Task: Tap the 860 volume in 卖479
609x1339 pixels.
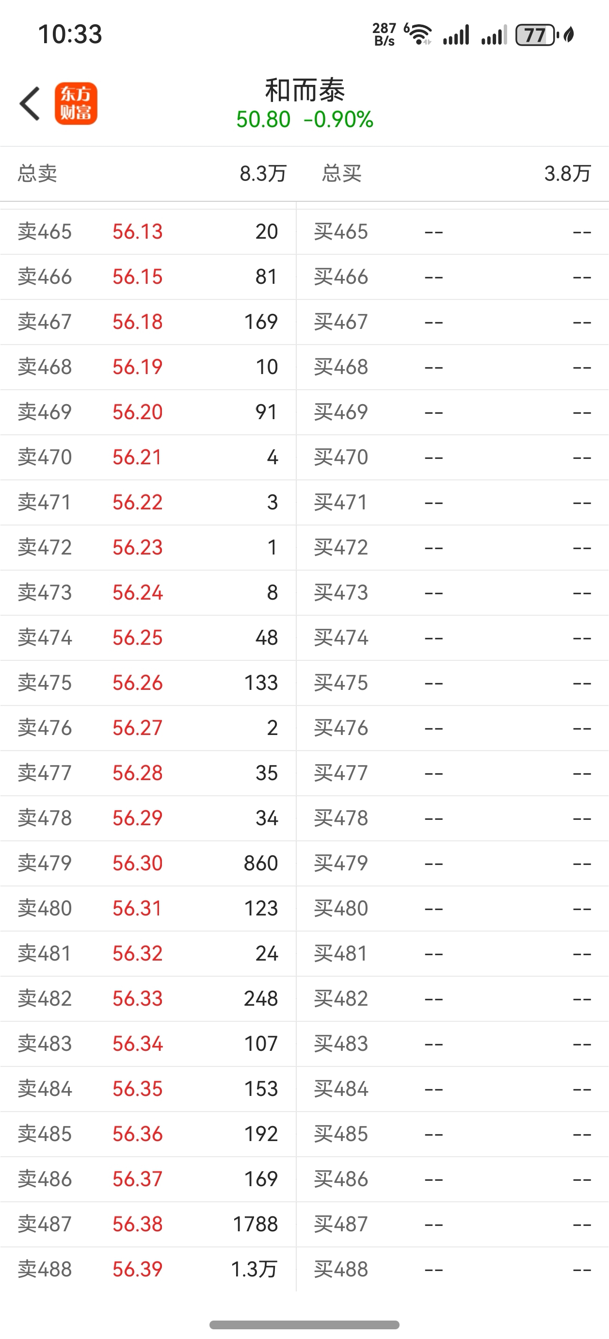Action: click(261, 864)
